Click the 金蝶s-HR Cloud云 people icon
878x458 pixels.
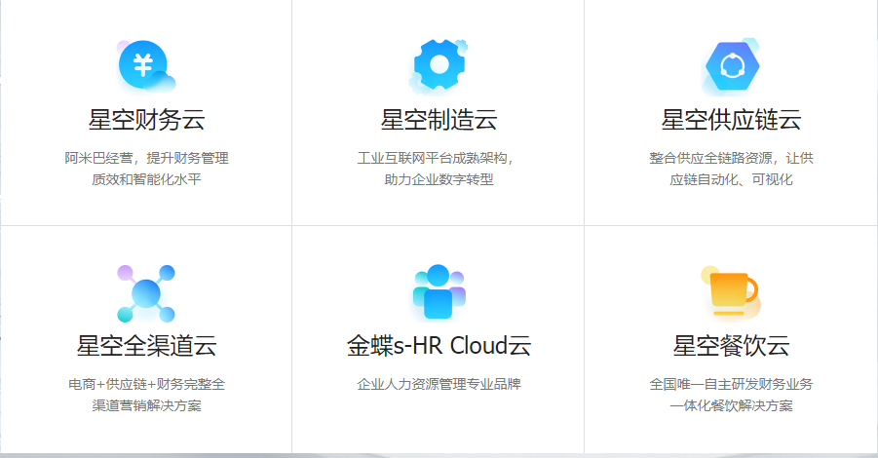[x=439, y=292]
